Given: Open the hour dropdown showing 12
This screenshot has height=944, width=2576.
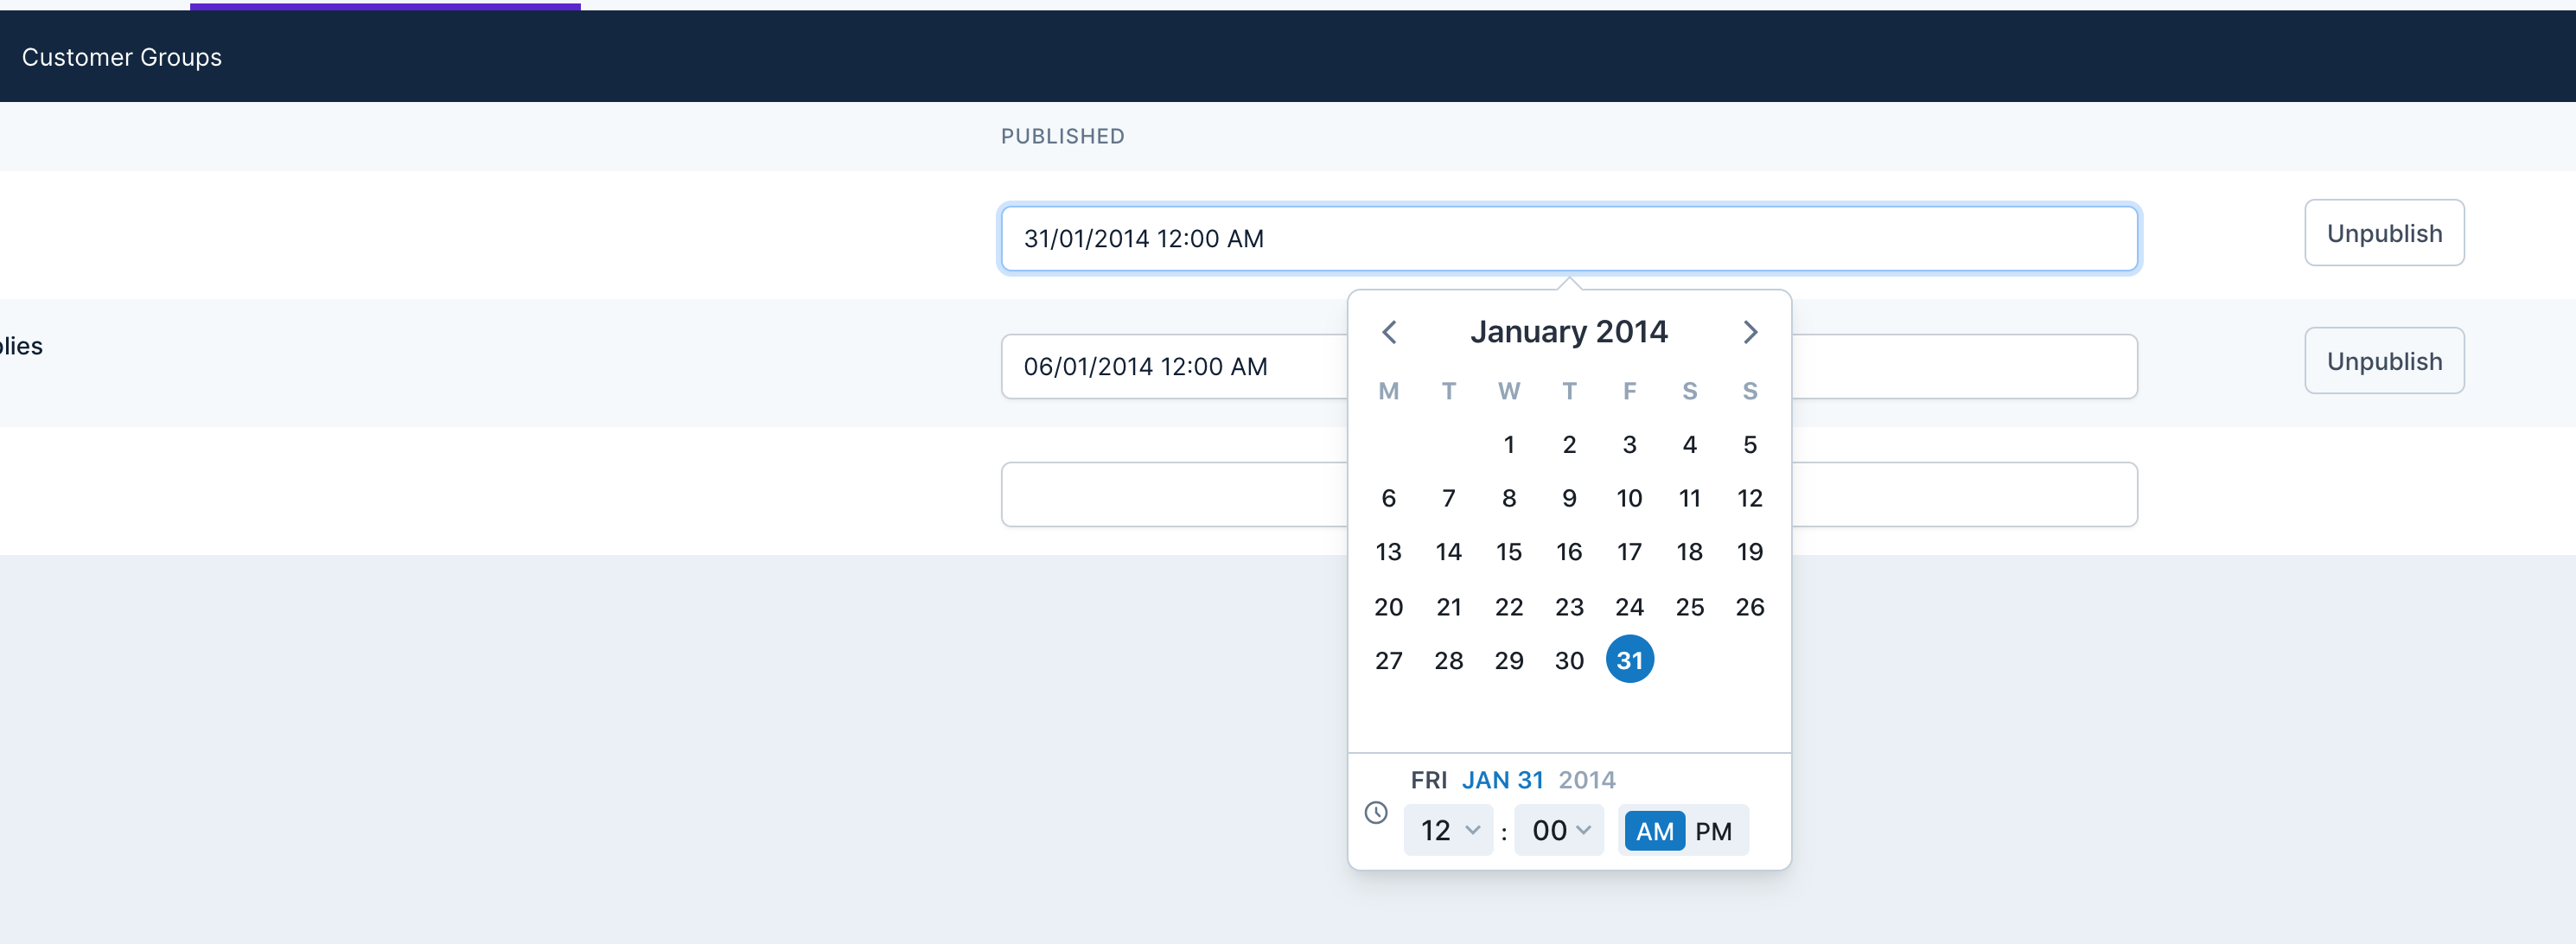Looking at the screenshot, I should [1448, 830].
